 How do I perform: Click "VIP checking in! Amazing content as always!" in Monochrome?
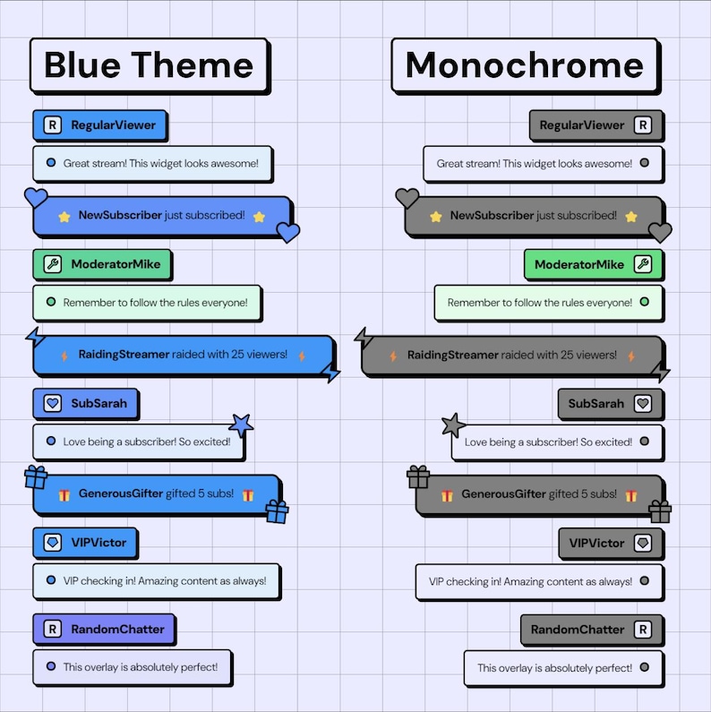tap(530, 581)
